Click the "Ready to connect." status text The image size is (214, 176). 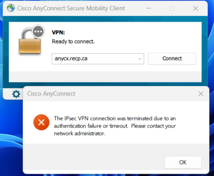73,42
